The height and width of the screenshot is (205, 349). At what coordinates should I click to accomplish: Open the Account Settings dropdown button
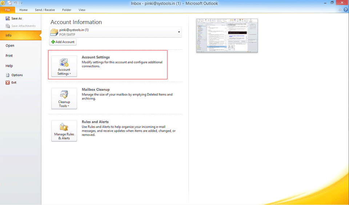tap(64, 66)
